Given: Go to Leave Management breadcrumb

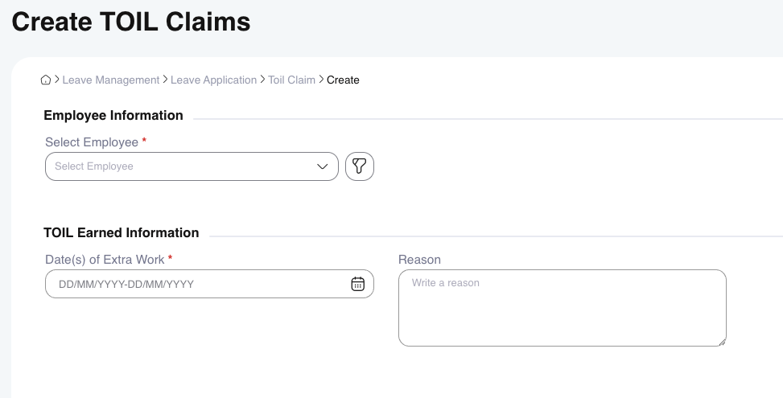Looking at the screenshot, I should [111, 80].
